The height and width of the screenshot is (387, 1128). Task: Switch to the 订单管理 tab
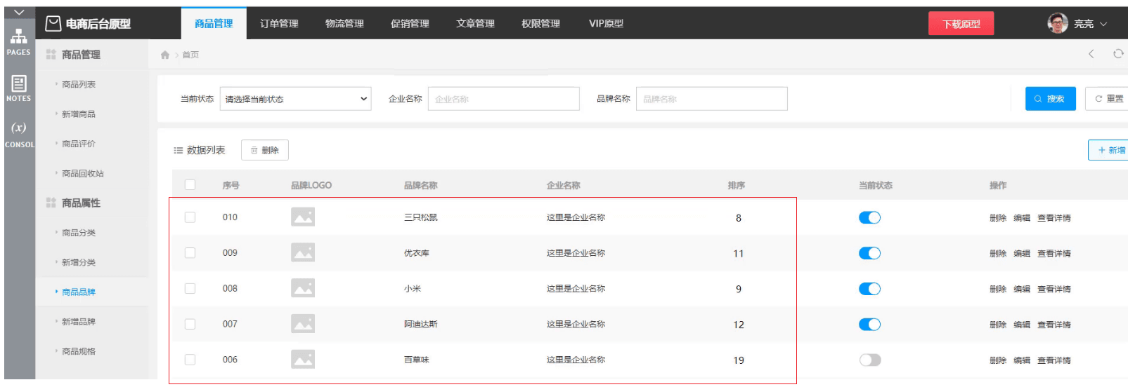pyautogui.click(x=279, y=24)
